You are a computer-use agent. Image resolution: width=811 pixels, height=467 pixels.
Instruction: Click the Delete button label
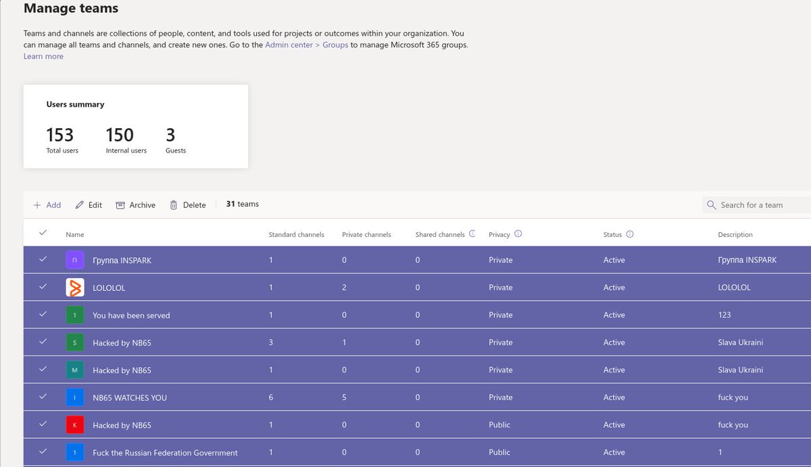coord(195,205)
